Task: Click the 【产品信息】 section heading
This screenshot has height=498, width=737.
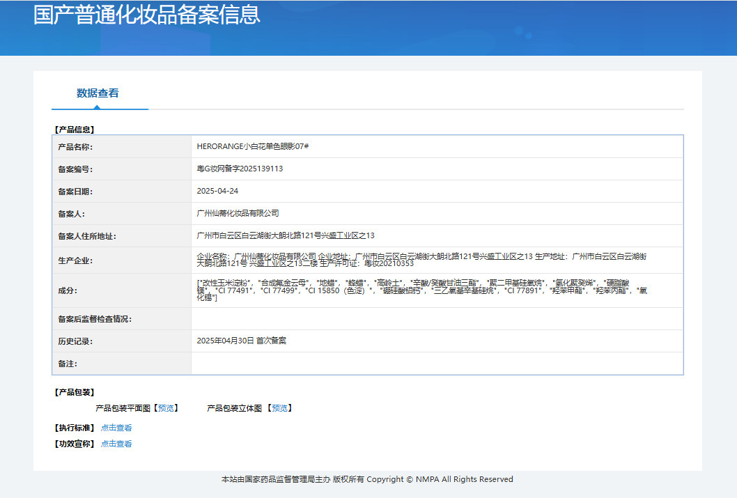Action: (75, 130)
